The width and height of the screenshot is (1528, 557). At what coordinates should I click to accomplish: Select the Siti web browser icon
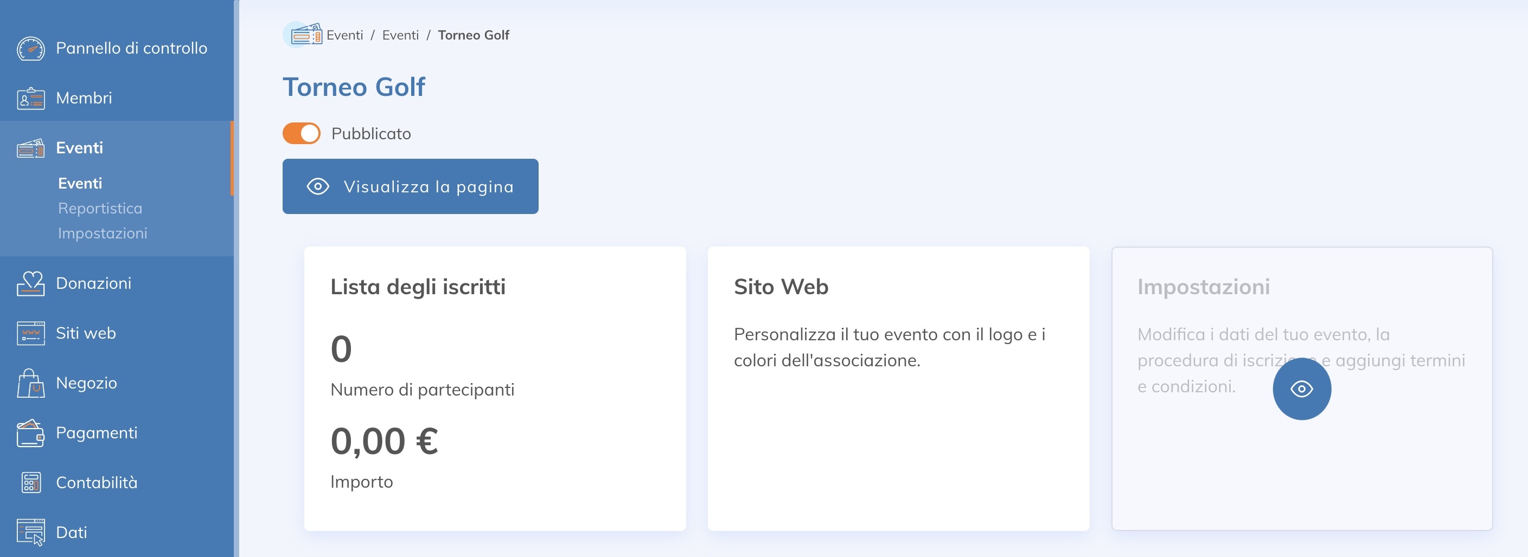pos(31,333)
